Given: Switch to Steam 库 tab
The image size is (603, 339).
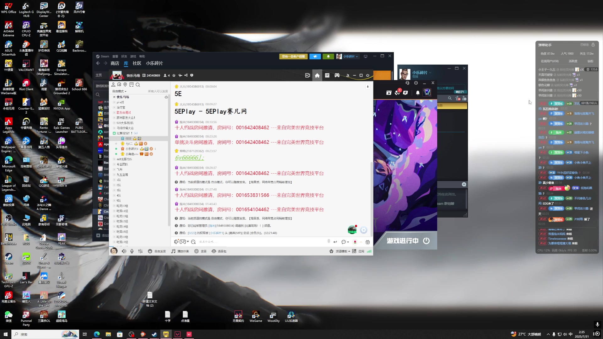Looking at the screenshot, I should (x=126, y=63).
